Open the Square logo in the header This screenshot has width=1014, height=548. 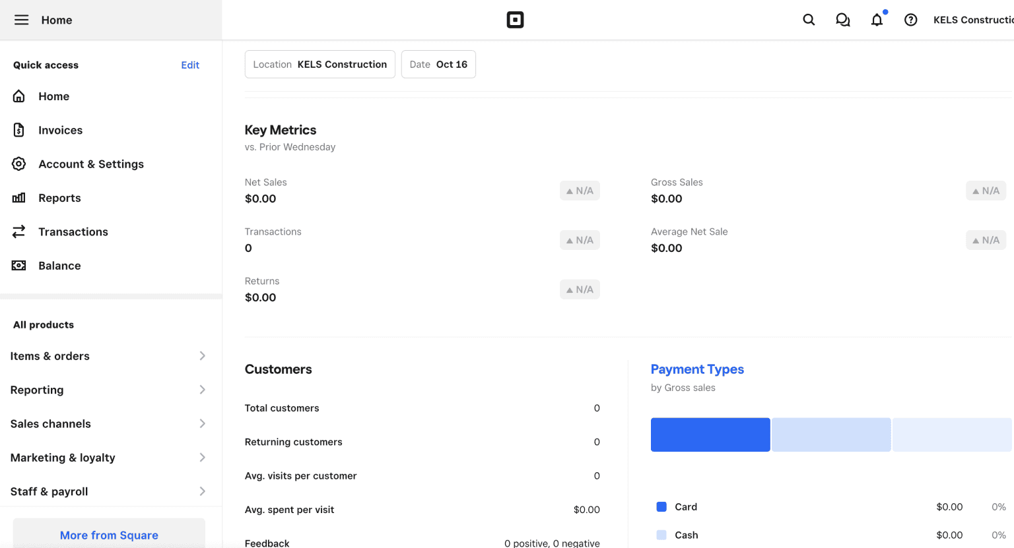[x=515, y=20]
